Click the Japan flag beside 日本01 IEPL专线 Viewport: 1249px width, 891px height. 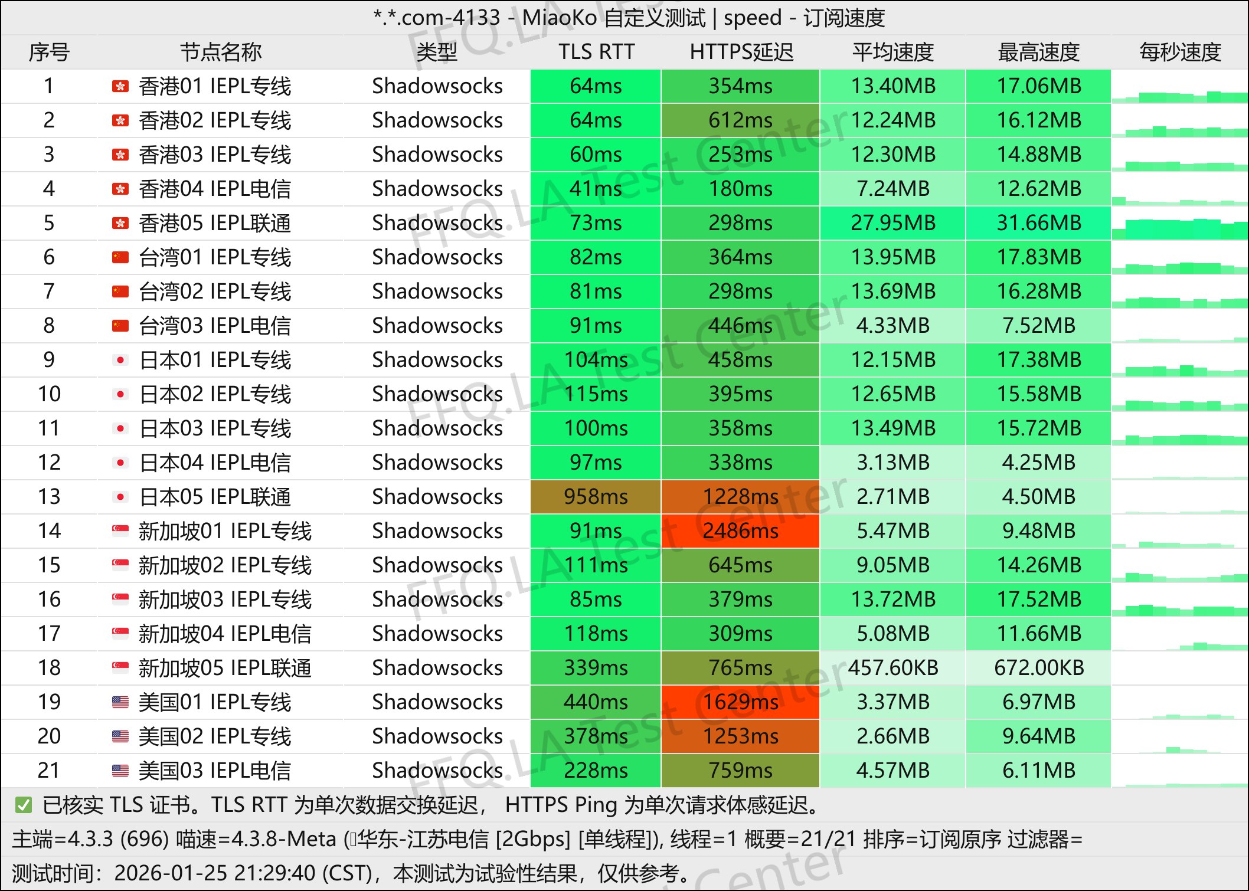pos(120,361)
